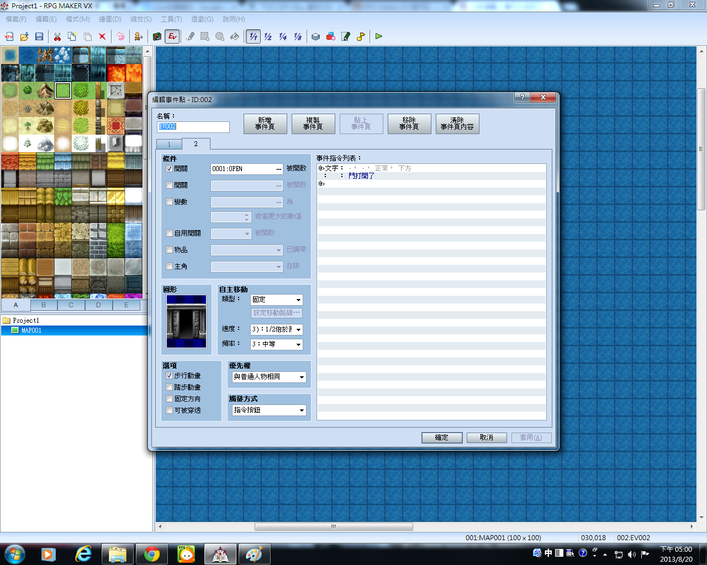Click the pink Undo arrow icon
This screenshot has width=707, height=565.
coord(120,36)
